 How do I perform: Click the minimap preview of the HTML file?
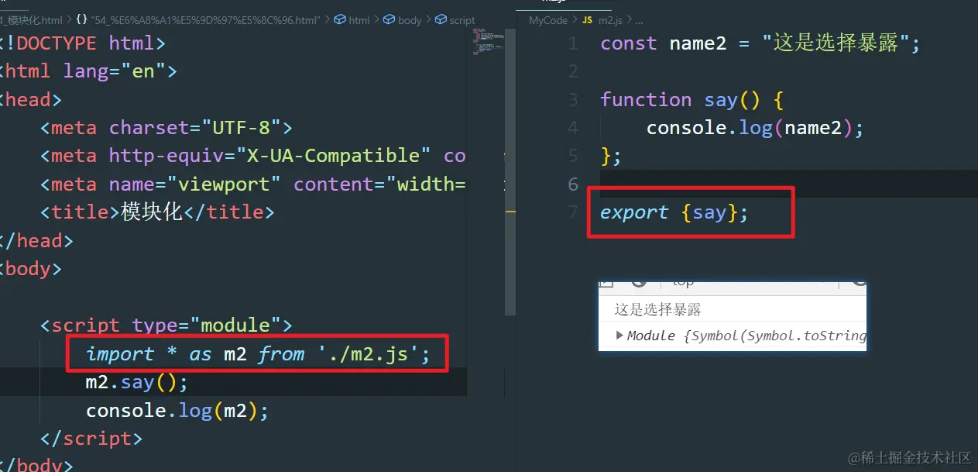[488, 43]
